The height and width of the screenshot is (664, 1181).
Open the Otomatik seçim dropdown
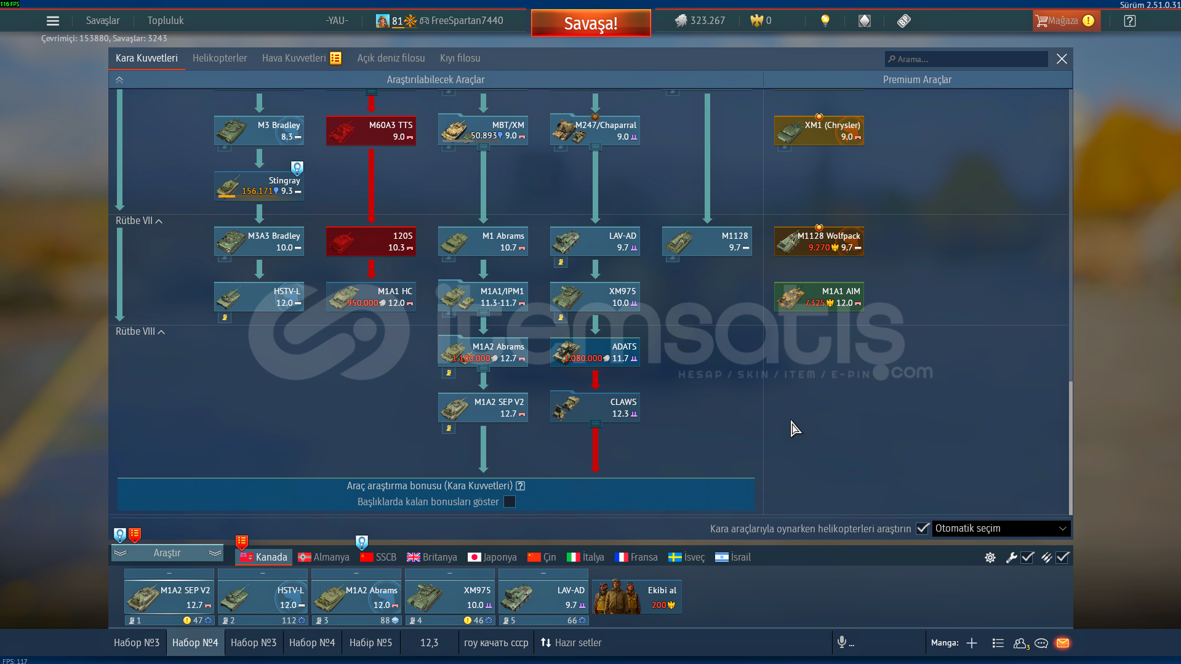(x=1001, y=529)
